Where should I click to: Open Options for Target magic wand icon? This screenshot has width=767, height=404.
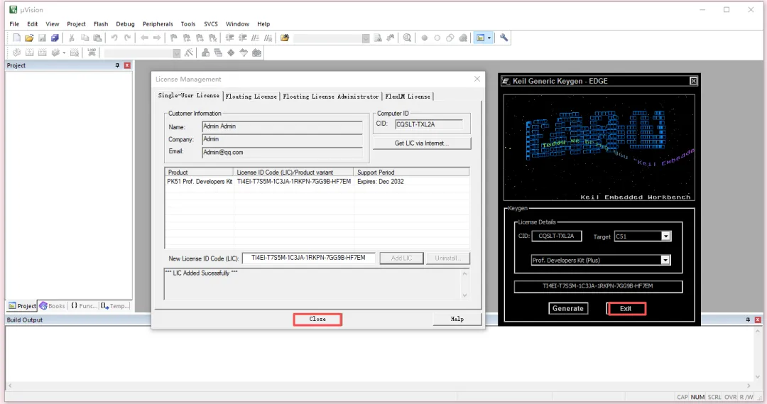pyautogui.click(x=189, y=53)
